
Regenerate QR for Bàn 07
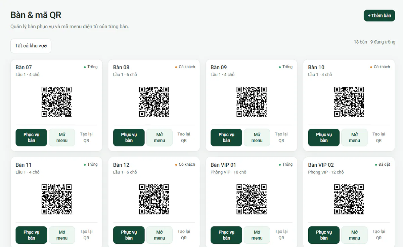(x=86, y=137)
